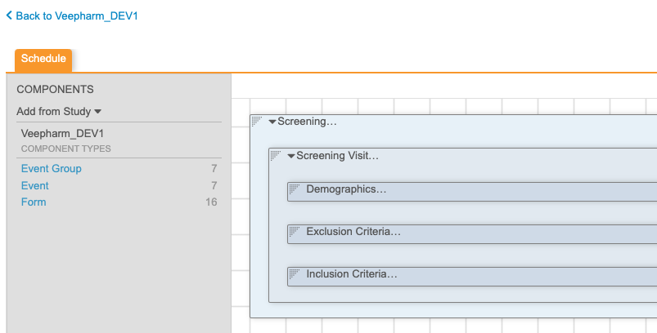Switch to the Schedule tab
This screenshot has height=333, width=657.
(43, 60)
